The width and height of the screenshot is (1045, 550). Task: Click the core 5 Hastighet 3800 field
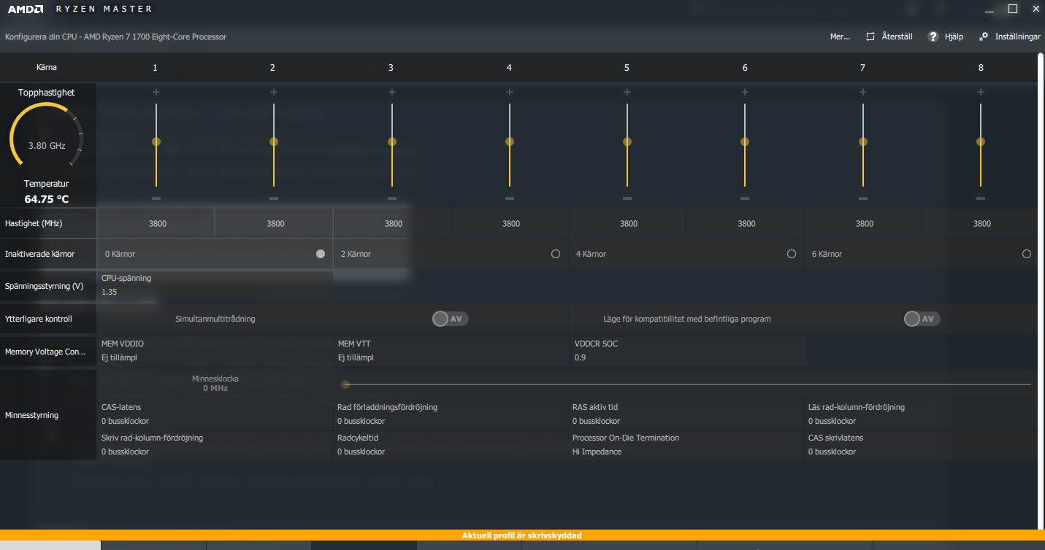tap(627, 223)
